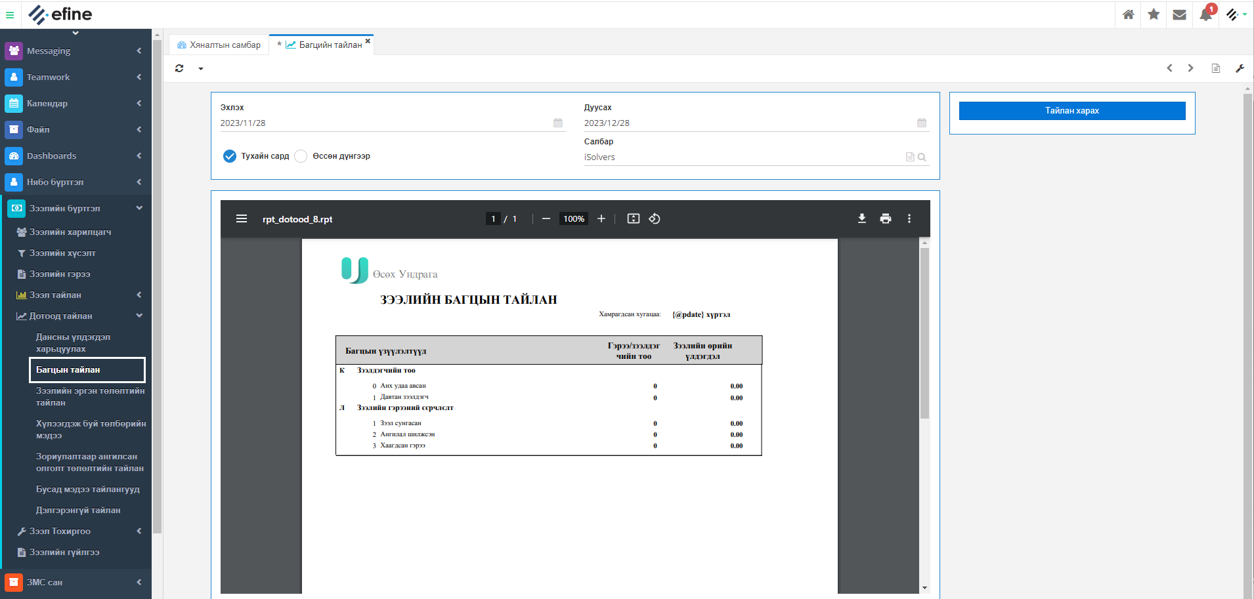Download the rpt_dotood_8.rpt report
This screenshot has width=1254, height=599.
point(862,218)
